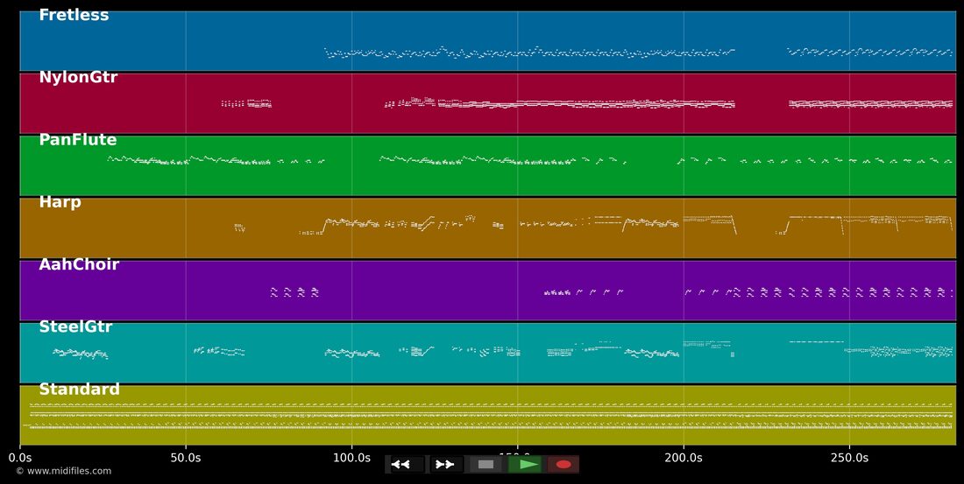964x484 pixels.
Task: Click the red record button
Action: coord(564,465)
